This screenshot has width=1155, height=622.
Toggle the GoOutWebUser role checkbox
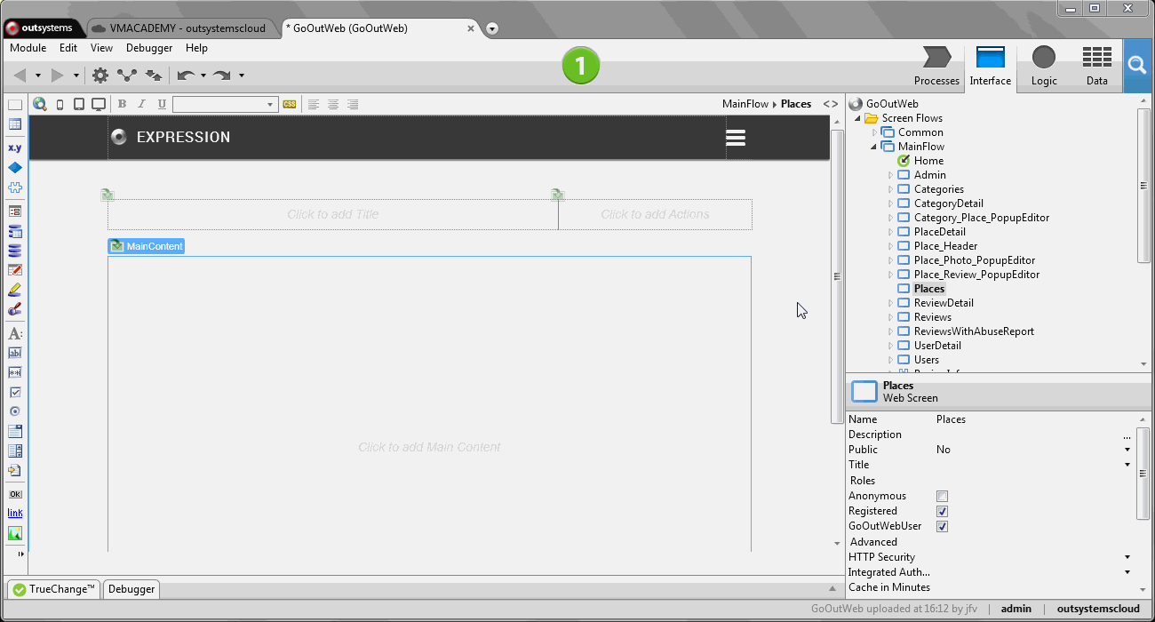point(942,526)
